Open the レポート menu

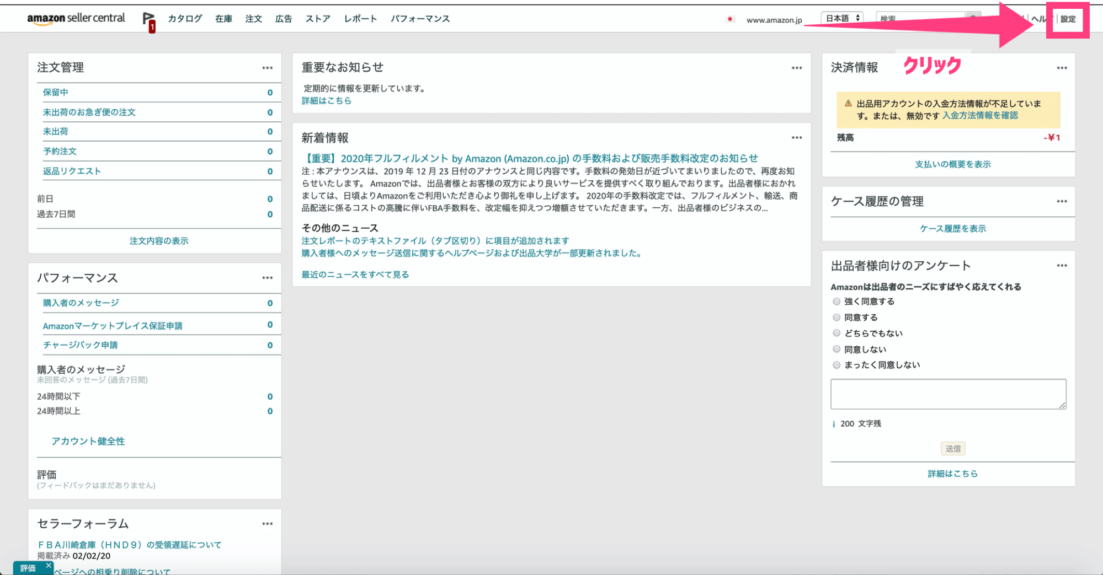tap(360, 19)
